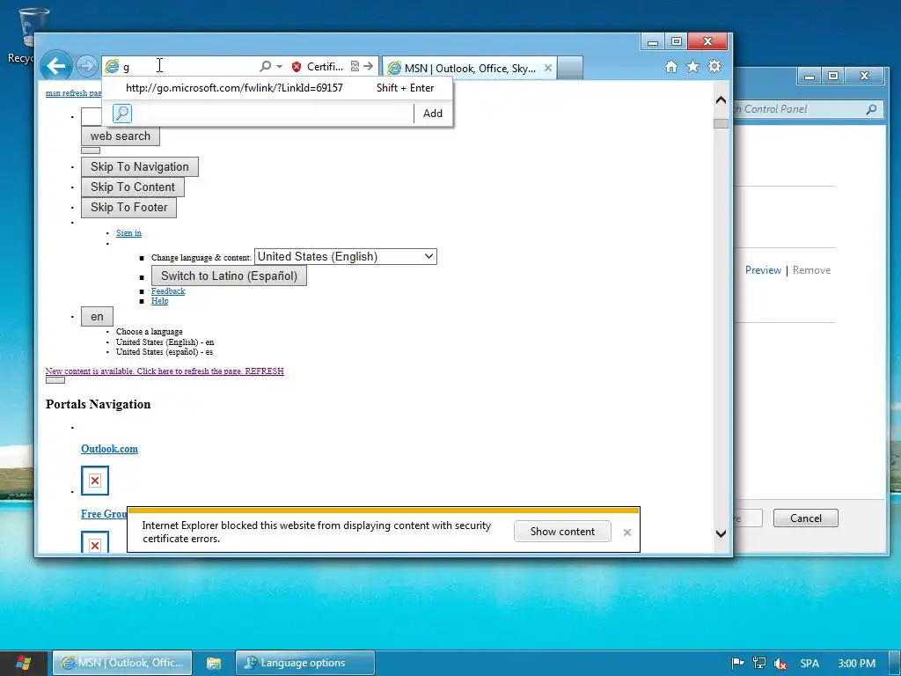
Task: Click the vertical scrollbar thumb
Action: [x=722, y=123]
